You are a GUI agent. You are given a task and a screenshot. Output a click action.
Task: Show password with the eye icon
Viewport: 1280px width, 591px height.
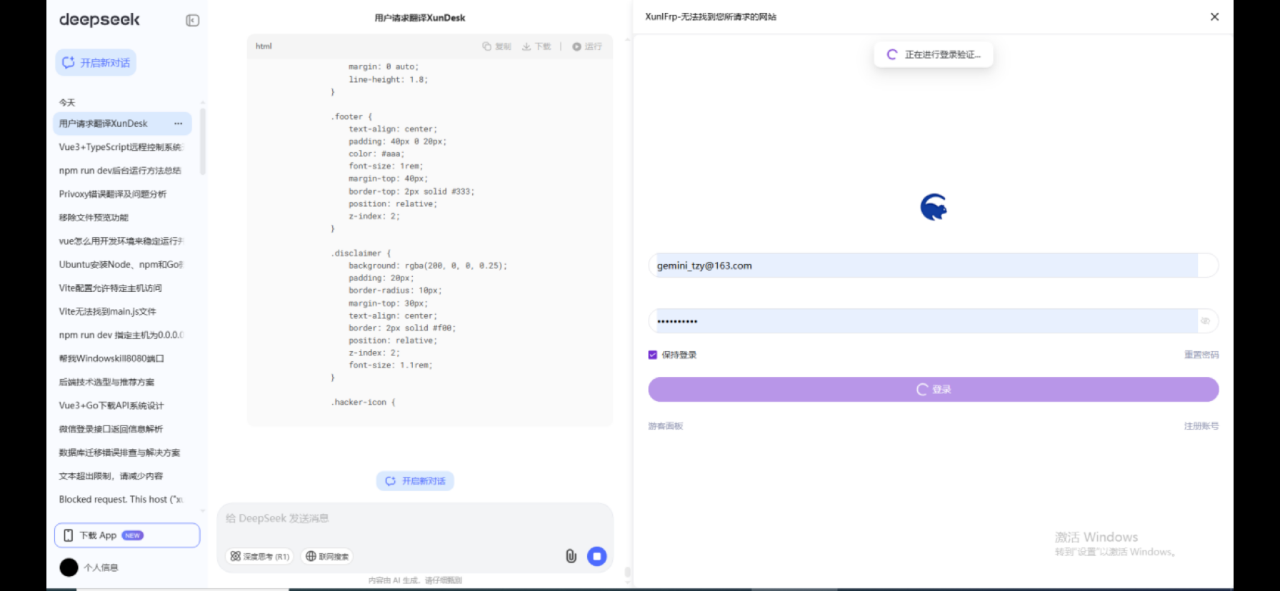(x=1205, y=321)
